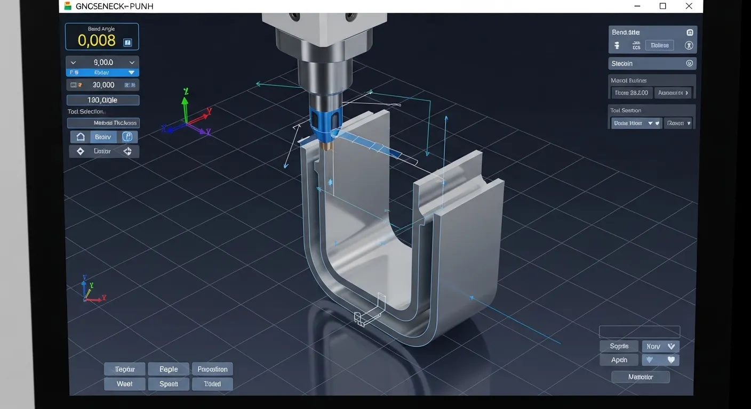Open the highlighted blue dropdown under 9,00.0
Screen dimensions: 751x409
tap(102, 72)
